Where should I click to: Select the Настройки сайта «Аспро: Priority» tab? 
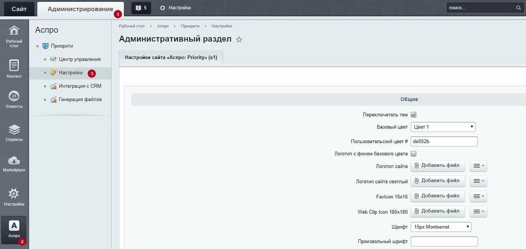click(x=171, y=58)
